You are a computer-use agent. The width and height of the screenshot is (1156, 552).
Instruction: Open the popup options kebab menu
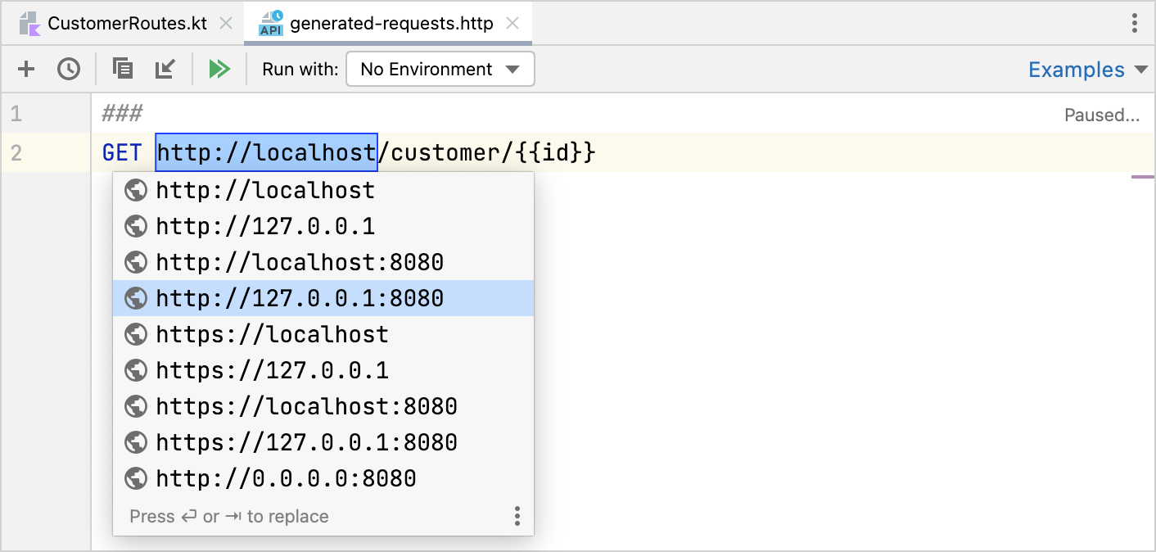517,516
